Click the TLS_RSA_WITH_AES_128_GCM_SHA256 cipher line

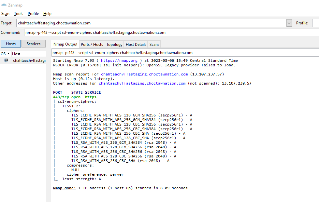pyautogui.click(x=124, y=147)
